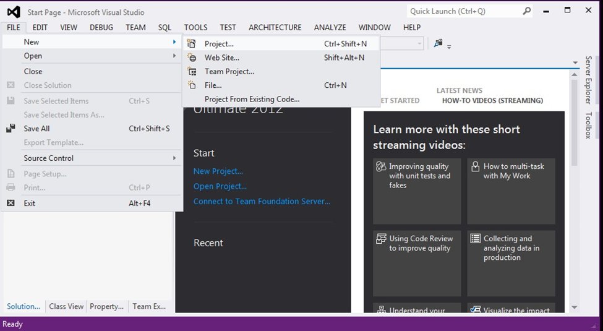Viewport: 603px width, 331px height.
Task: Open Improving quality with unit tests video
Action: pyautogui.click(x=417, y=191)
